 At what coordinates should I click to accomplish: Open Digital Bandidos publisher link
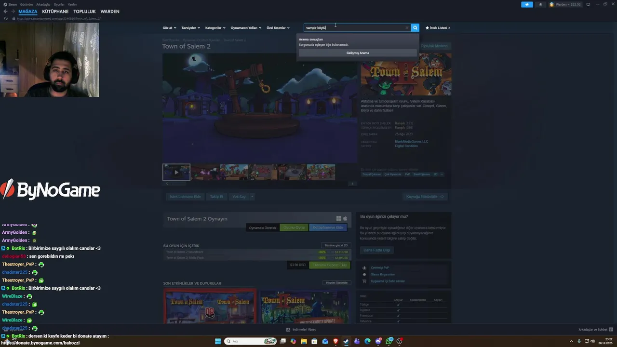point(406,146)
